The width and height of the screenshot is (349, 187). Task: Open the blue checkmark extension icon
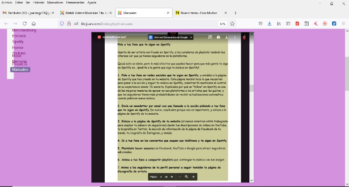coord(334,23)
